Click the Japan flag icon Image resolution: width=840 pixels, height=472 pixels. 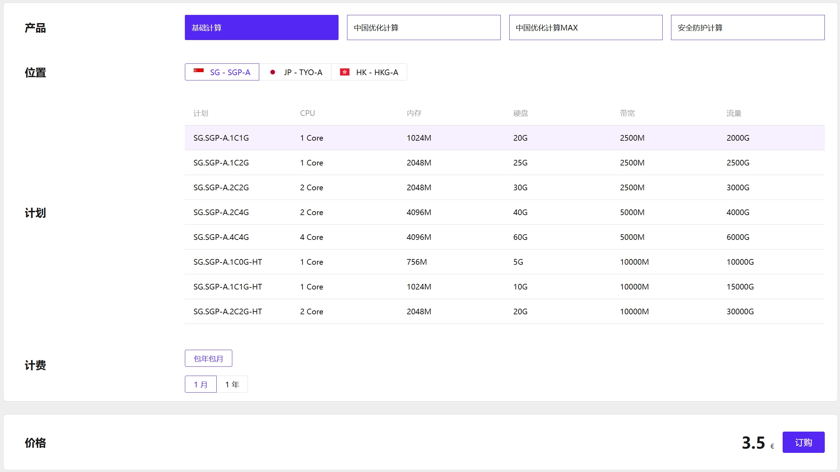(272, 72)
